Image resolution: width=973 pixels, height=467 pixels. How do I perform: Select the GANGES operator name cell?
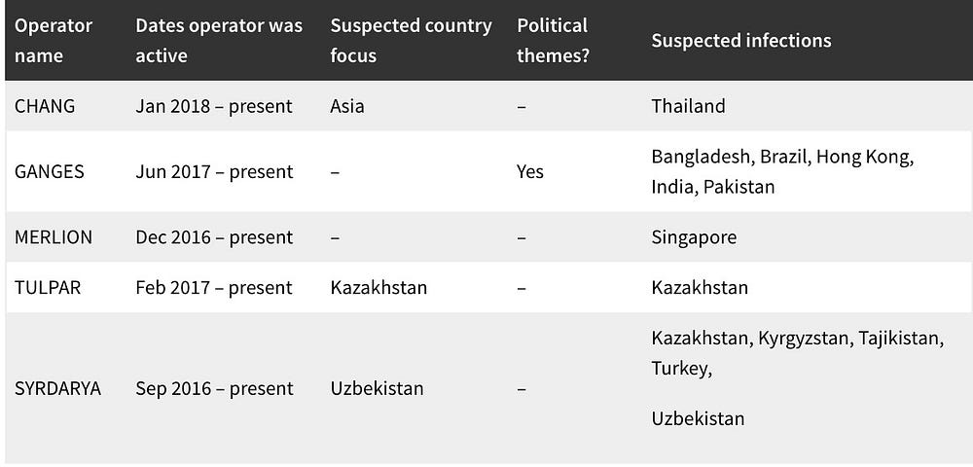(x=49, y=172)
